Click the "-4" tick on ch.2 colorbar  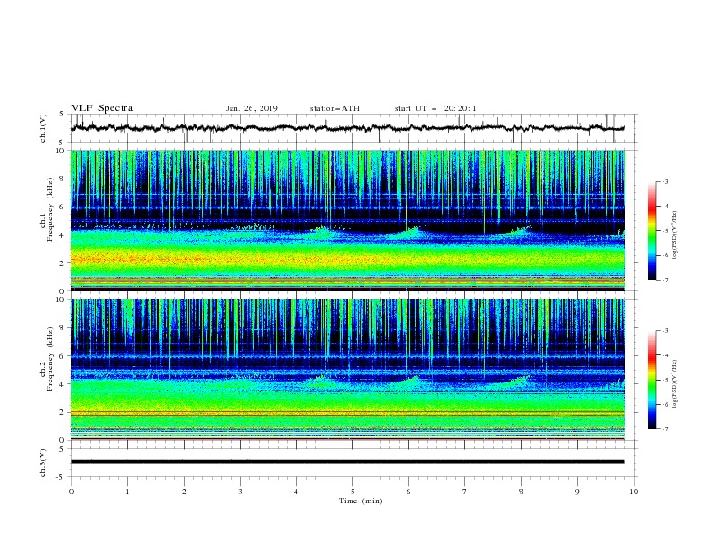664,355
